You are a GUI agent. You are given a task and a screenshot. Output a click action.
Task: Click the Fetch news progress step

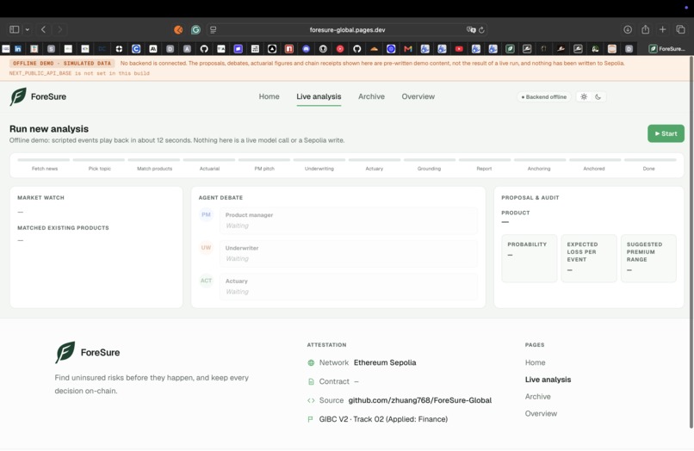pos(44,164)
